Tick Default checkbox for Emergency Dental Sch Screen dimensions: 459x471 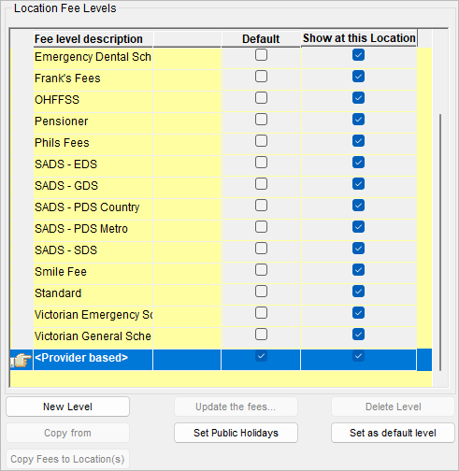pyautogui.click(x=261, y=55)
